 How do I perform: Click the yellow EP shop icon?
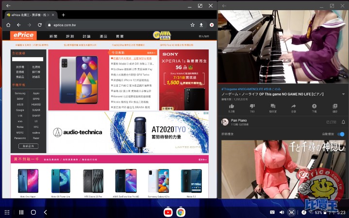coord(162,35)
